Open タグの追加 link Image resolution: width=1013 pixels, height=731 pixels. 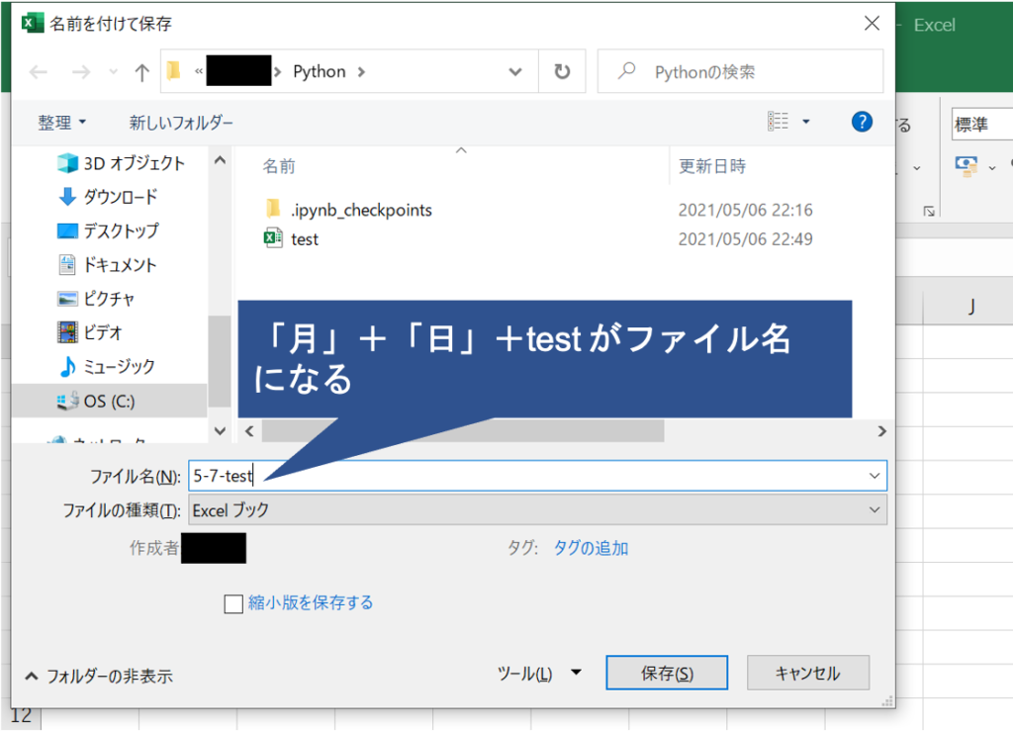(590, 548)
